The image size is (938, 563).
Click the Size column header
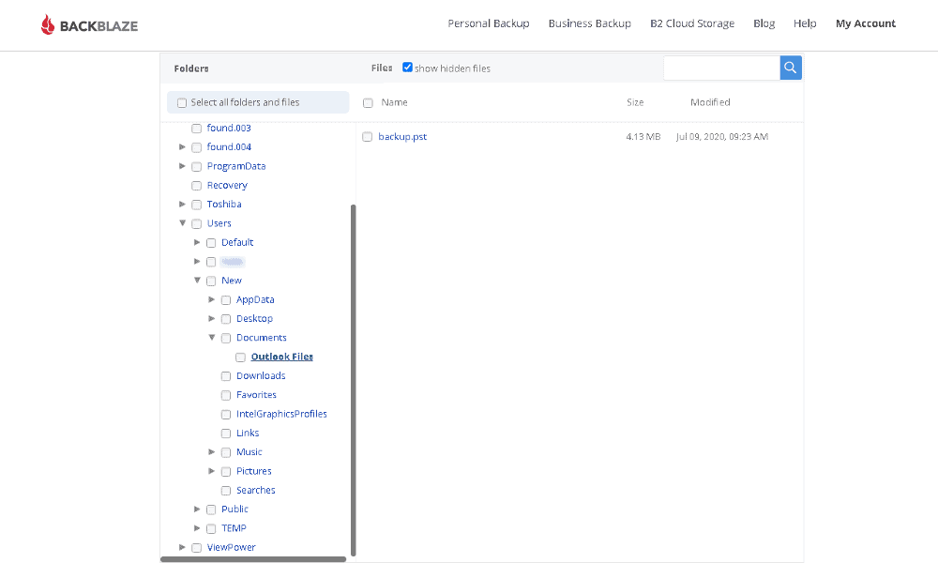pyautogui.click(x=635, y=102)
